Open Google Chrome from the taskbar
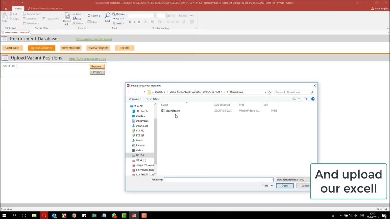The height and width of the screenshot is (219, 390). click(x=74, y=216)
